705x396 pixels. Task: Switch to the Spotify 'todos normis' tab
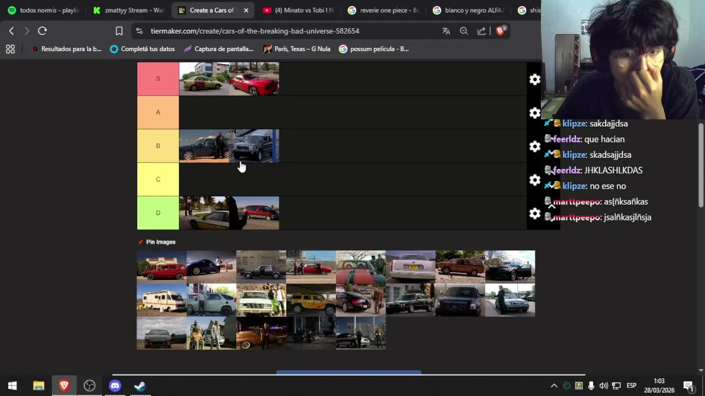[x=44, y=10]
